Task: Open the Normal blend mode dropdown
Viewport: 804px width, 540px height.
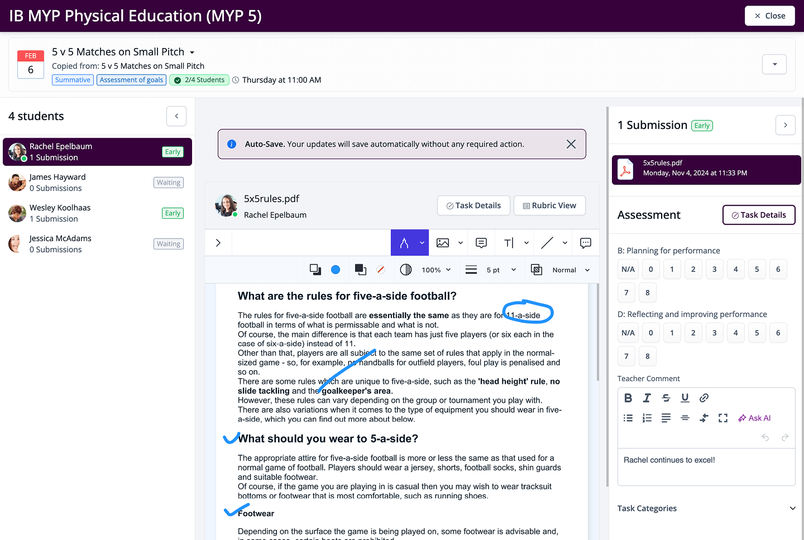Action: coord(571,270)
